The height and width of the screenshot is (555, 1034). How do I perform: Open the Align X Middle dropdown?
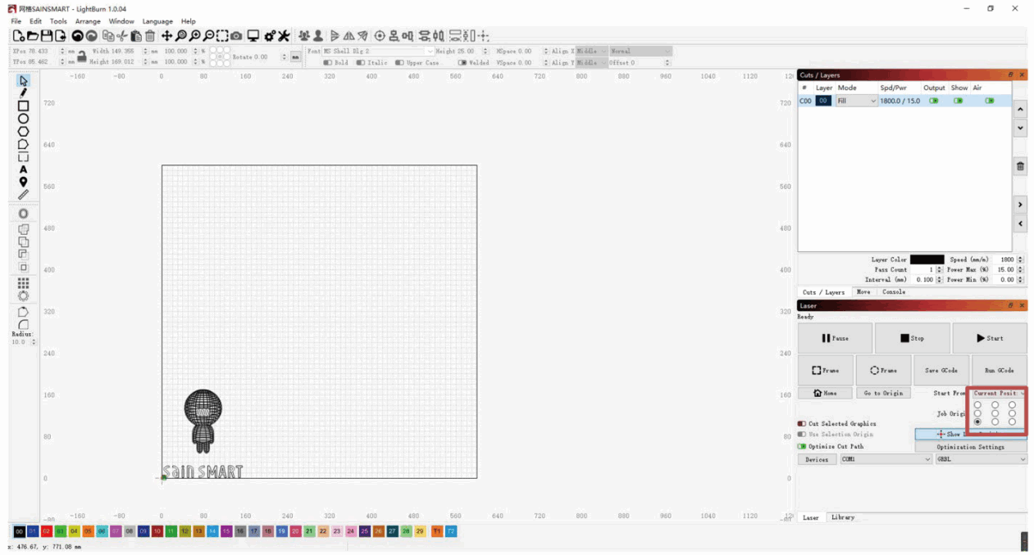point(591,51)
